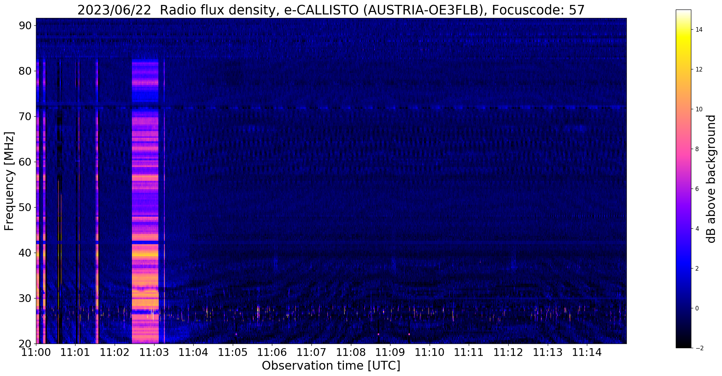Click the 11:00 time tick label
The height and width of the screenshot is (376, 722).
pos(36,352)
